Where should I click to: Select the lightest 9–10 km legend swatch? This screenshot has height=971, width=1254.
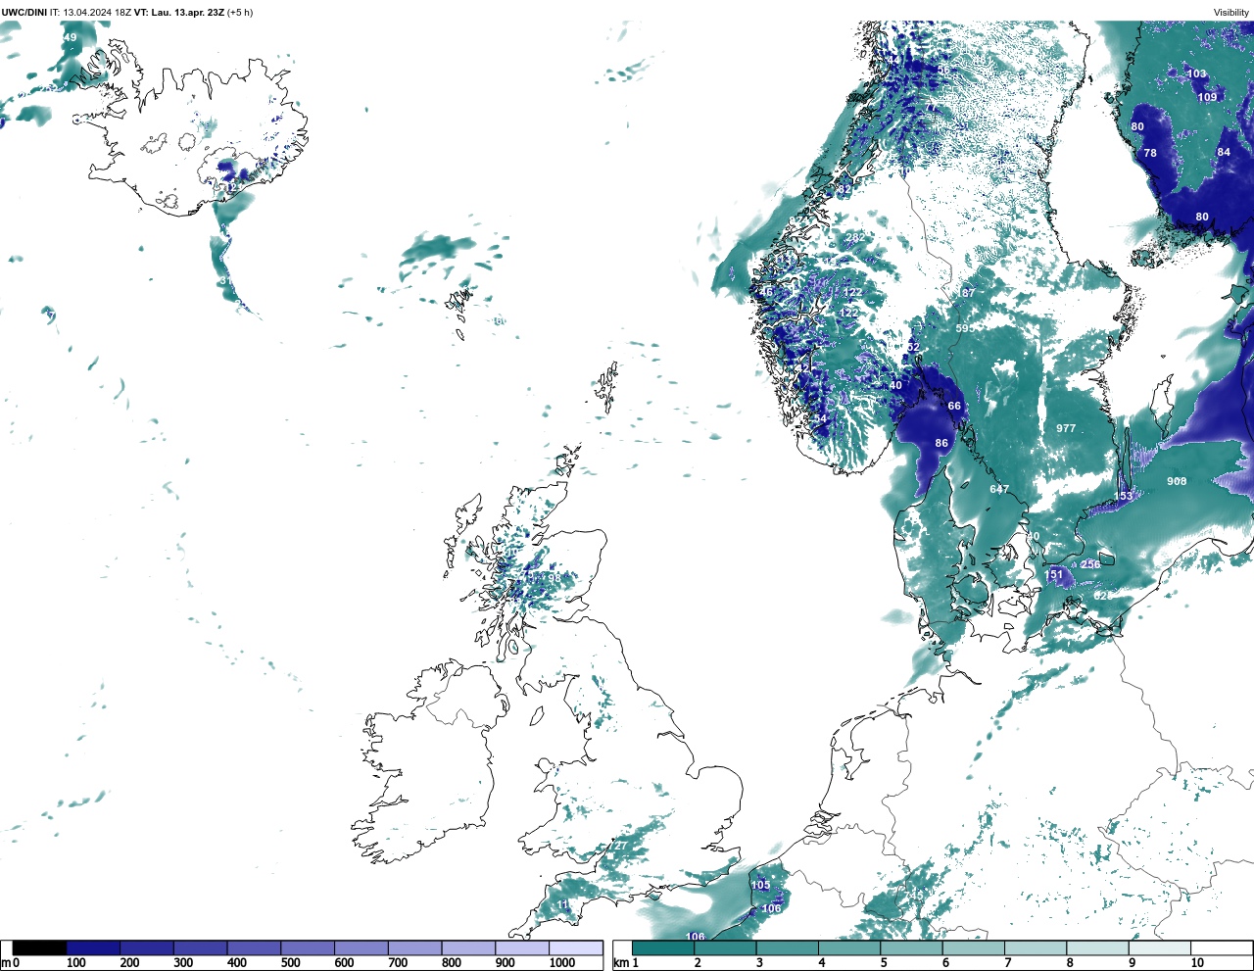(1160, 947)
